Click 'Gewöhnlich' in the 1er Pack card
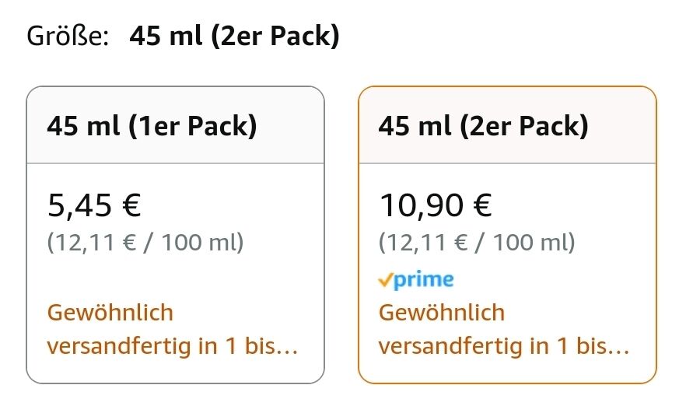The width and height of the screenshot is (686, 406). (x=110, y=313)
